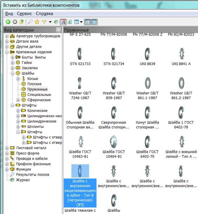The height and width of the screenshot is (214, 198).
Task: Select Шайба с внешней лапкой Тип A
Action: 182,142
